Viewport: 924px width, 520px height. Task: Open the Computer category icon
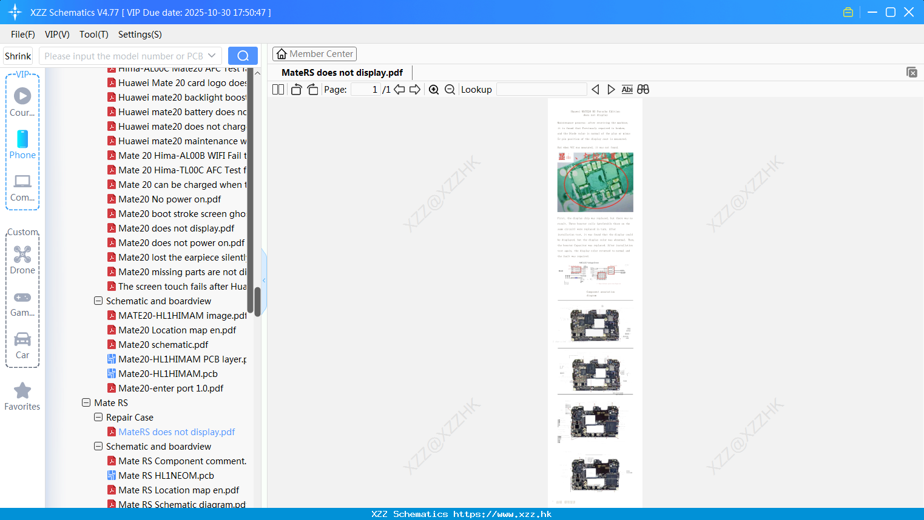tap(22, 187)
